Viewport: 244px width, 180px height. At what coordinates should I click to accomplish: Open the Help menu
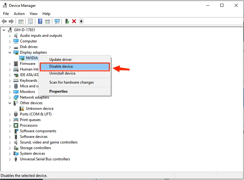pos(46,14)
